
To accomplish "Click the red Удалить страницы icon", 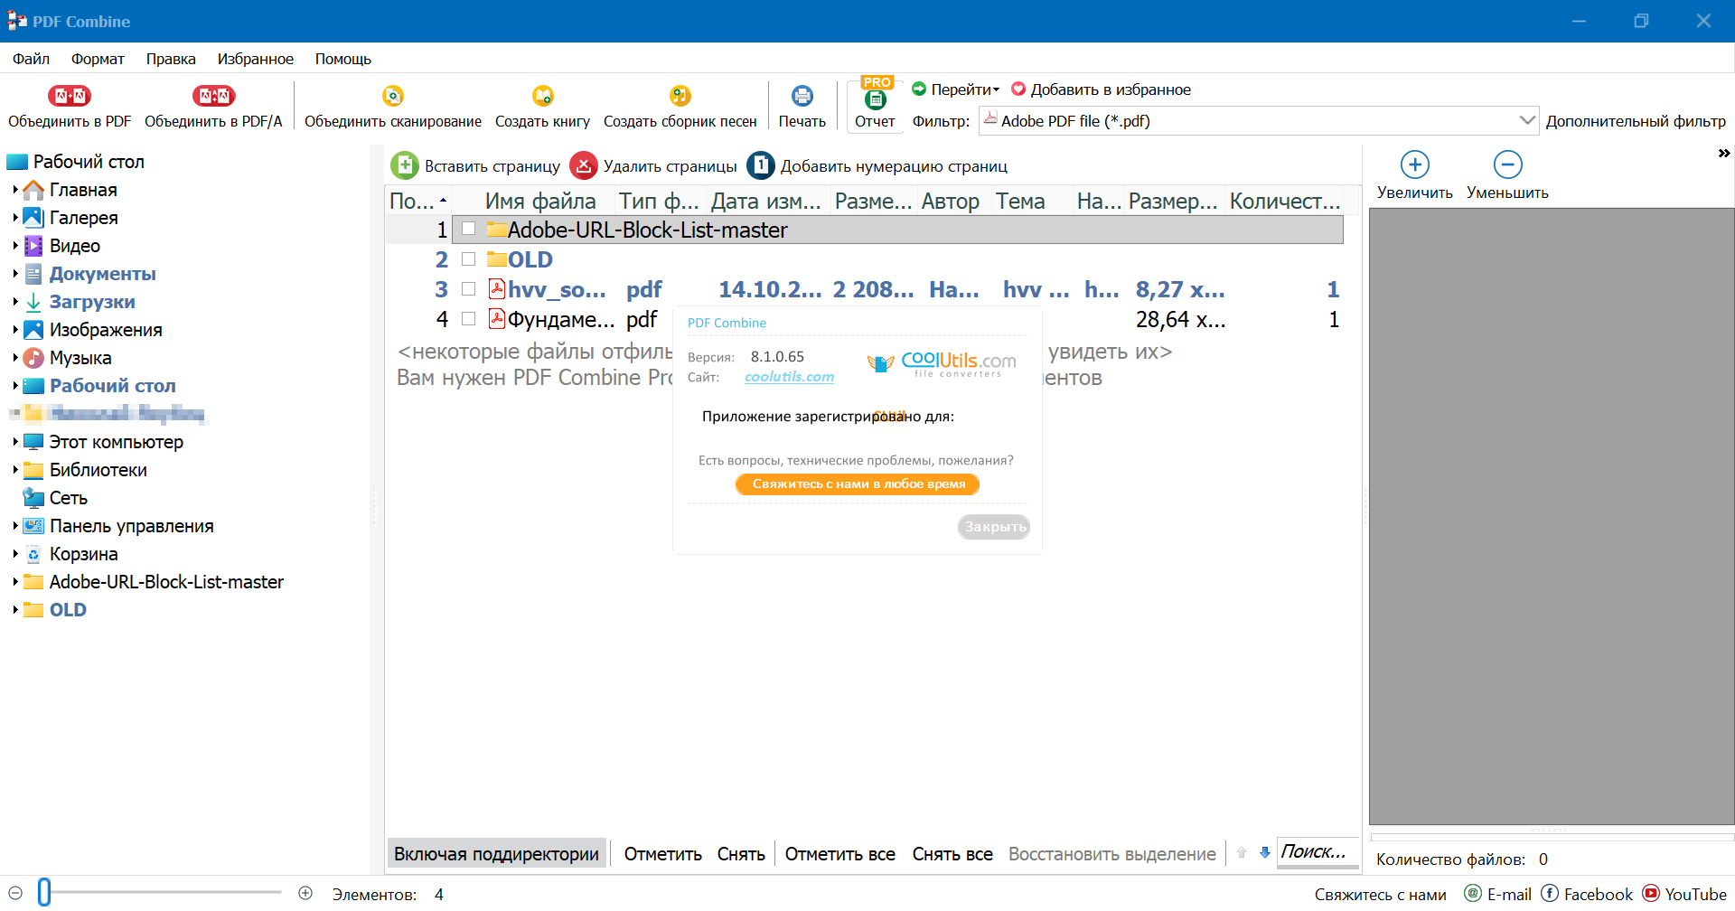I will (584, 165).
